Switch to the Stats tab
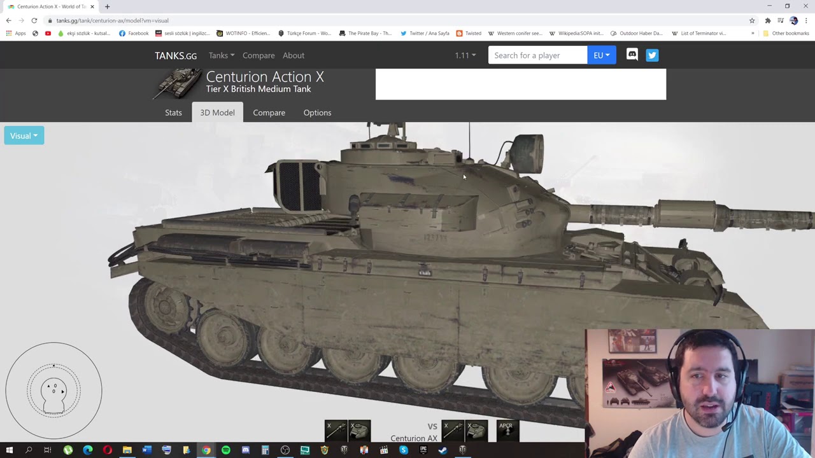This screenshot has height=458, width=815. 173,113
